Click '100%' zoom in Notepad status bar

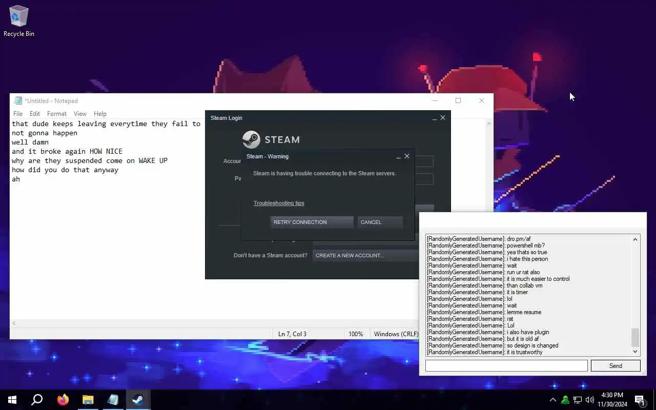[356, 334]
